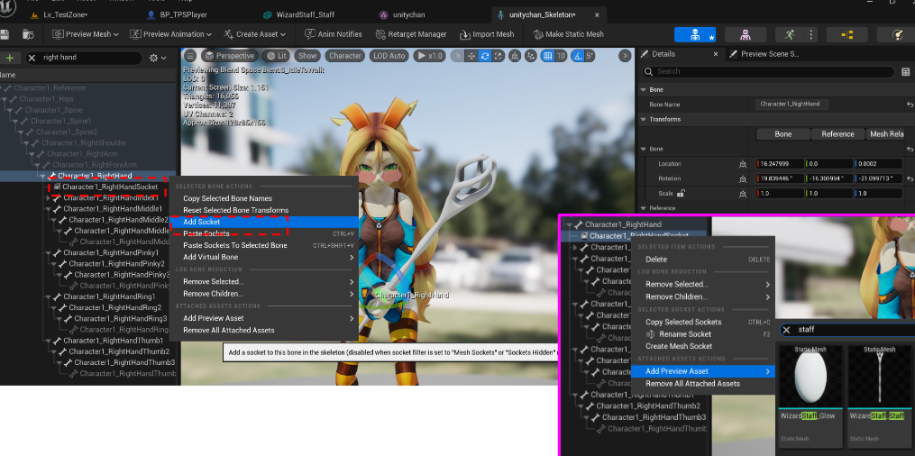Click Make Static Mesh button
The image size is (915, 456).
coord(568,34)
